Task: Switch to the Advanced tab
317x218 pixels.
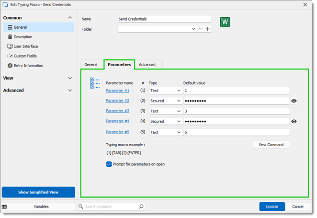Action: click(147, 64)
